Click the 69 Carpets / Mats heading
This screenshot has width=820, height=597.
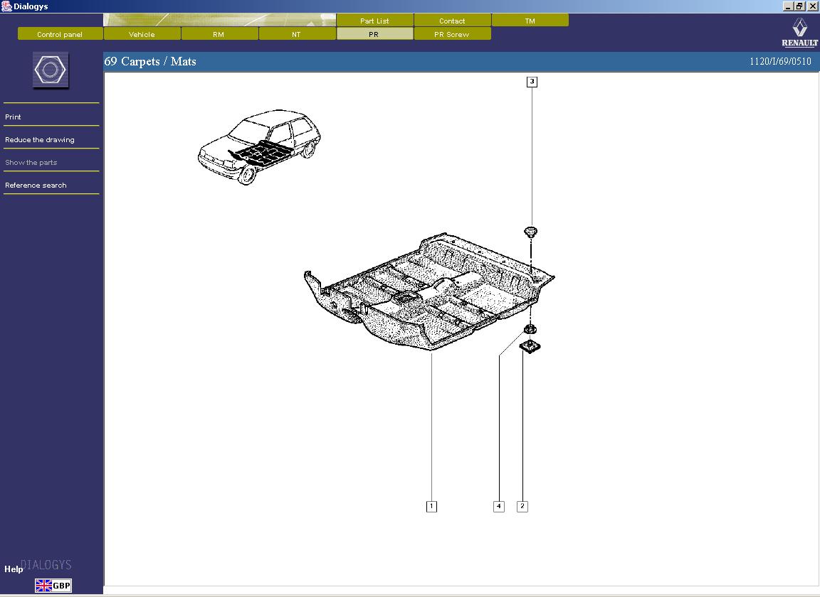[150, 61]
